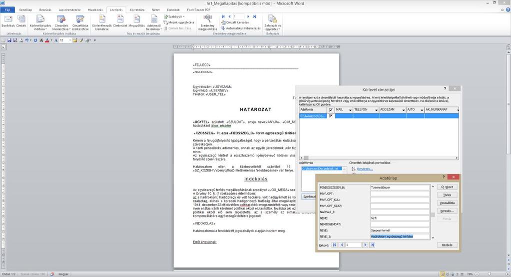Click the Word help question mark icon
This screenshot has width=511, height=277.
pos(508,10)
